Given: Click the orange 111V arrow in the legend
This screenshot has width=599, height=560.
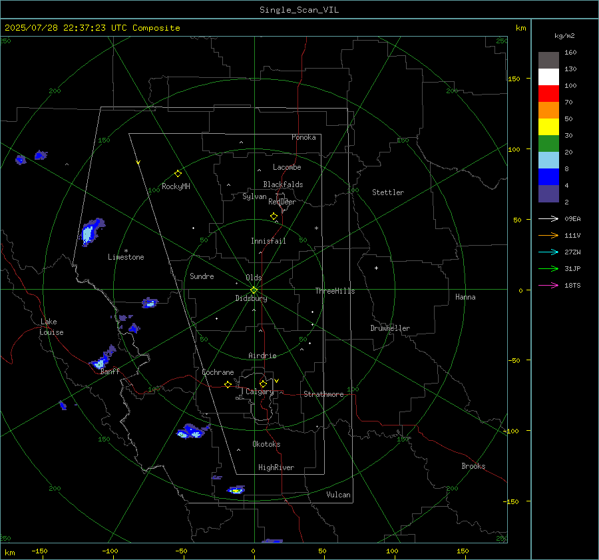Looking at the screenshot, I should 548,236.
